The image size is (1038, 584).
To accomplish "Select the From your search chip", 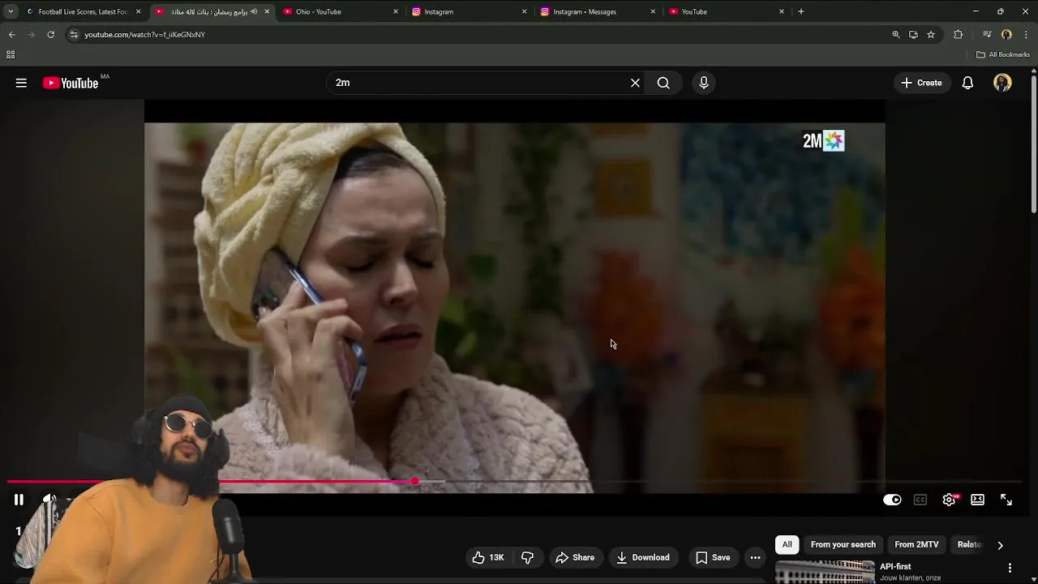I will 843,544.
